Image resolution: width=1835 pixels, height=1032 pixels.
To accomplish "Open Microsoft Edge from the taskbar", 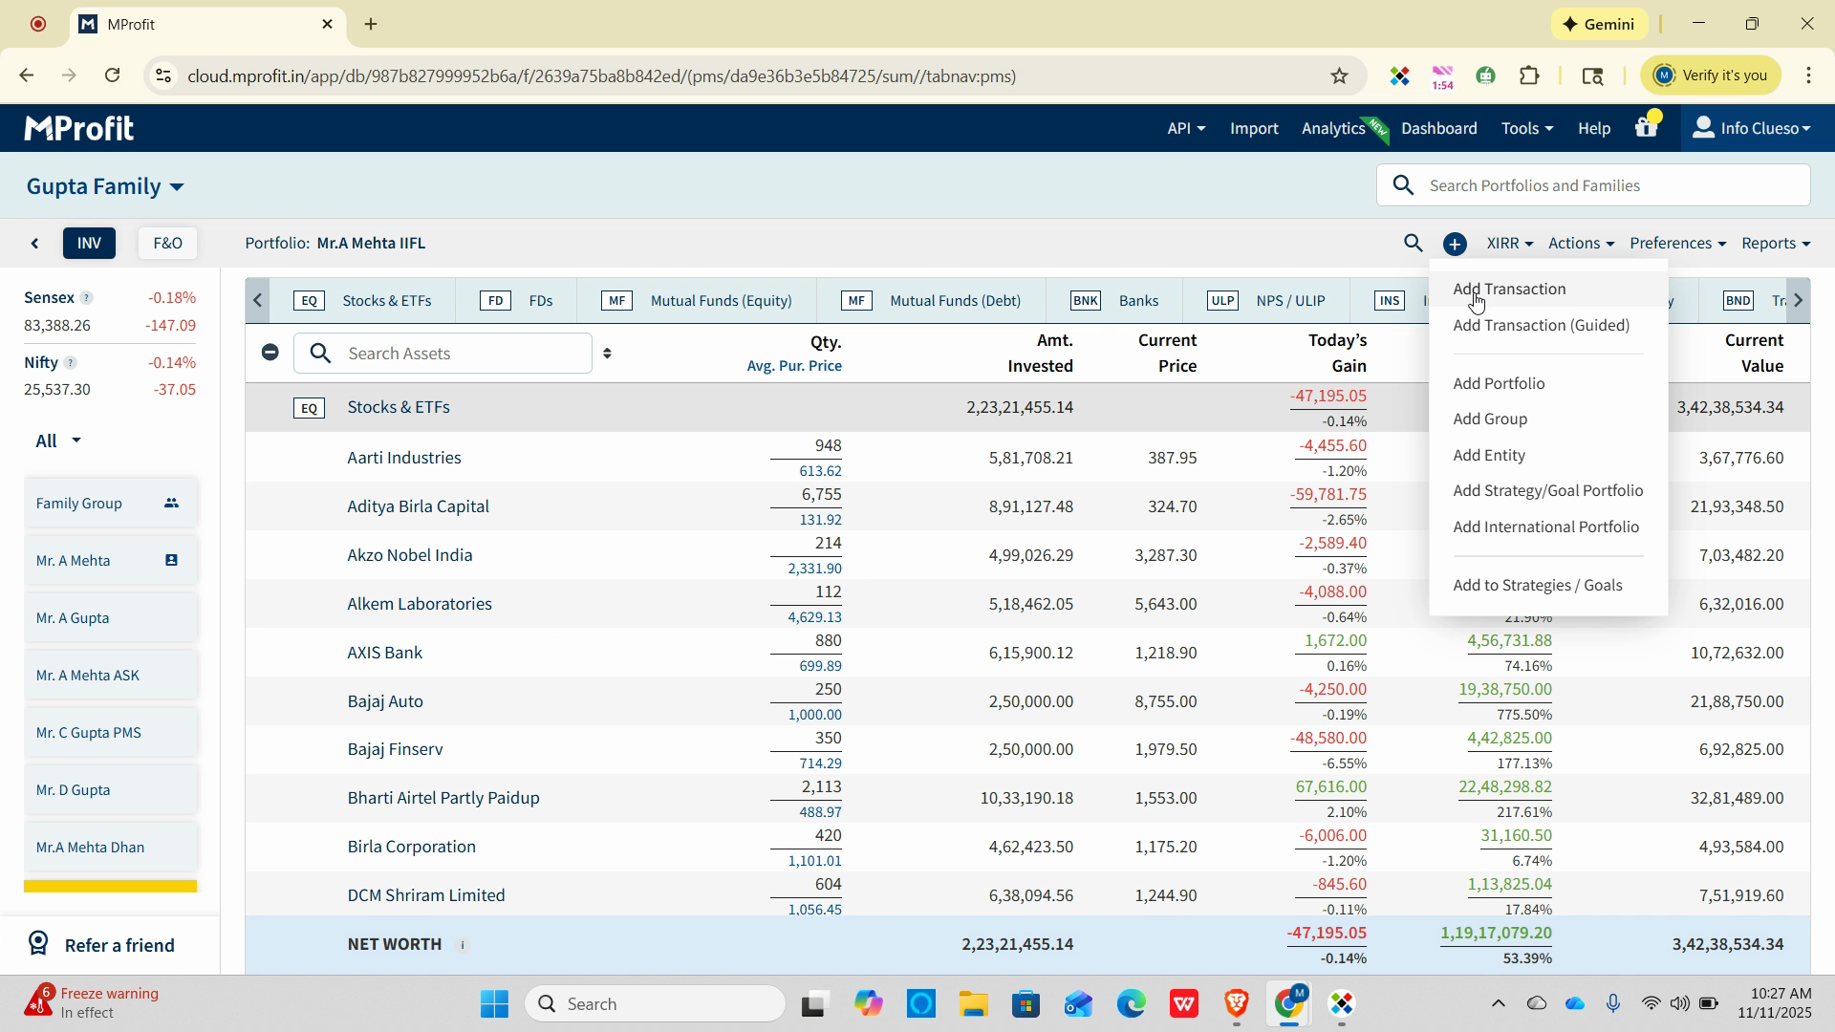I will point(1131,1004).
